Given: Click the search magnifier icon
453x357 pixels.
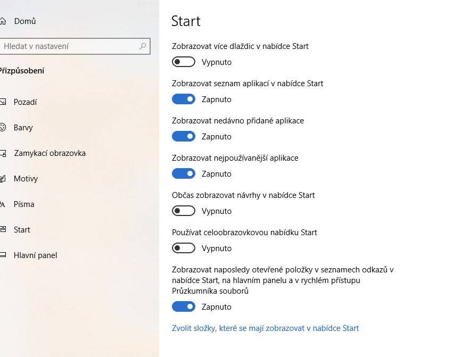Looking at the screenshot, I should (143, 46).
